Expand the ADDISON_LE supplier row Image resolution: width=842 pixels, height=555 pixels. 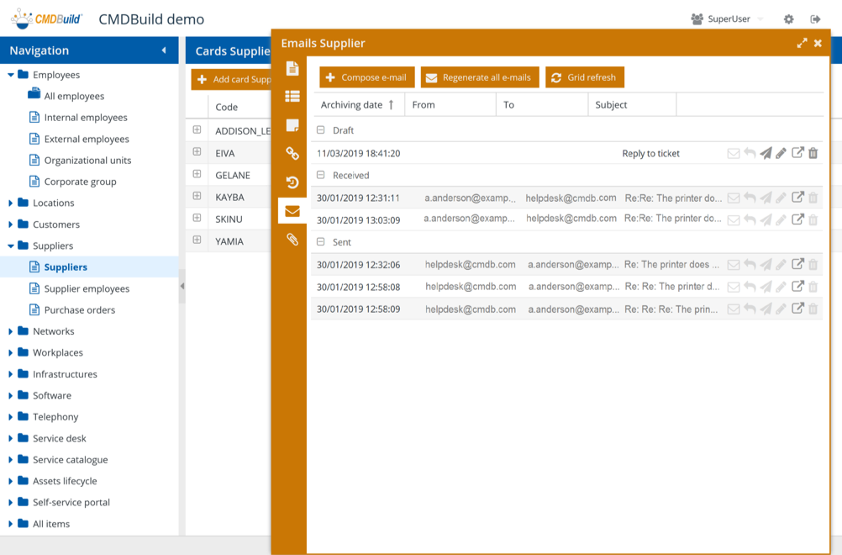[x=197, y=130]
